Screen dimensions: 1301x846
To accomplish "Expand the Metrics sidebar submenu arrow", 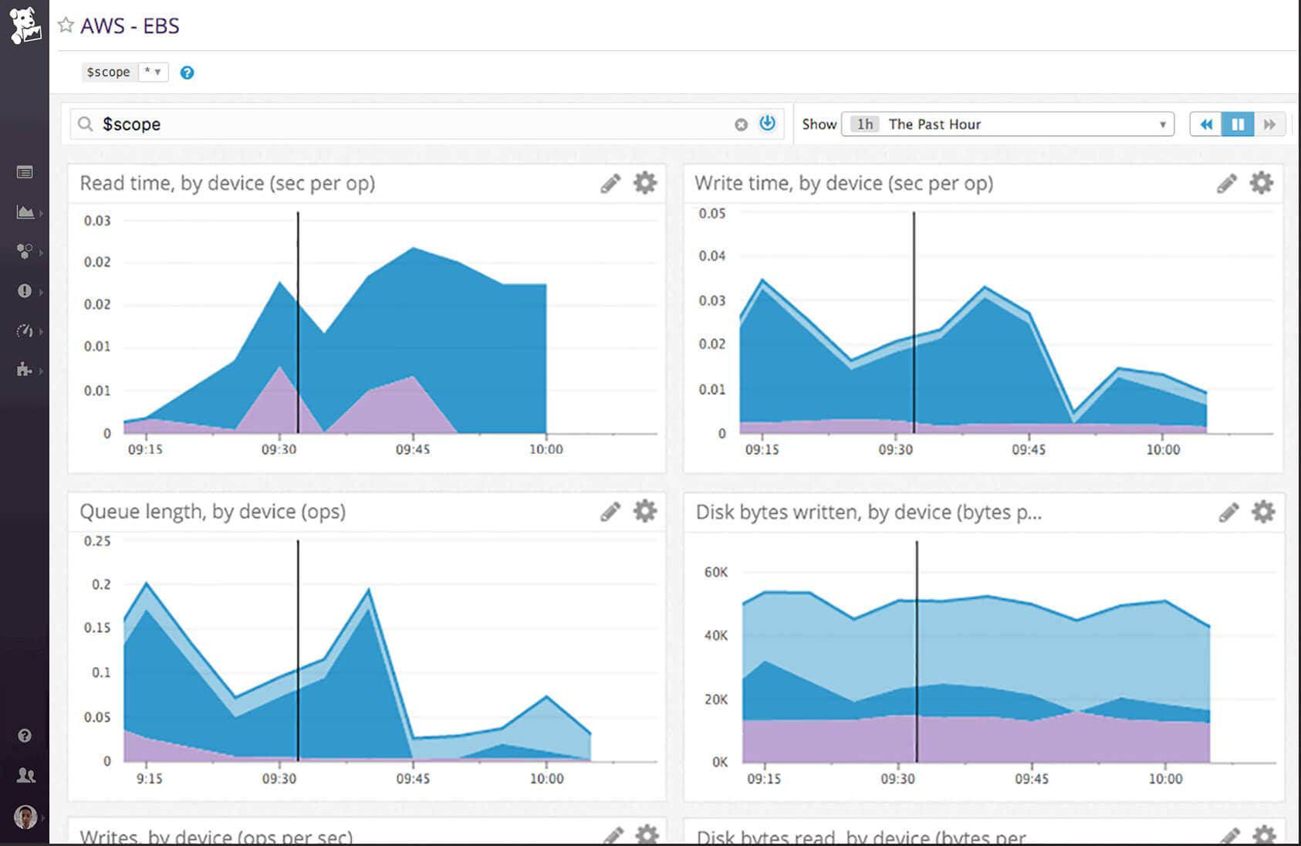I will (42, 212).
